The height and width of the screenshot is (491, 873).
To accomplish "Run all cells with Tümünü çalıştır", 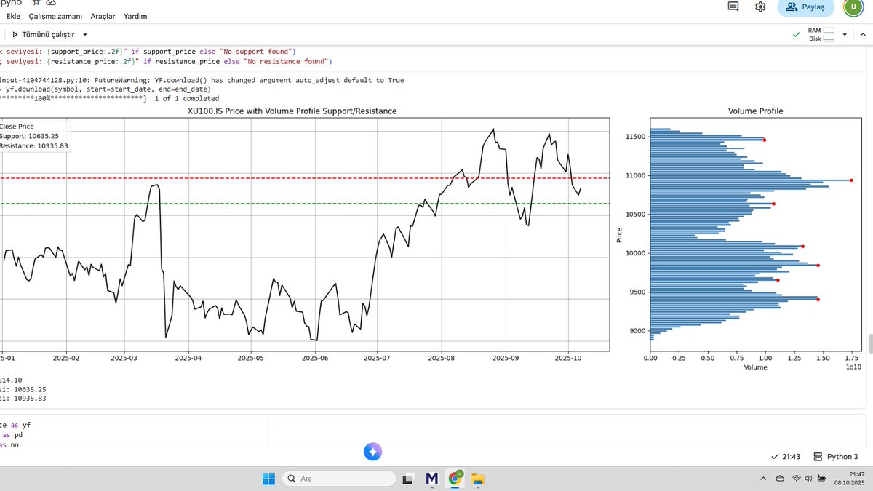I will pos(43,34).
